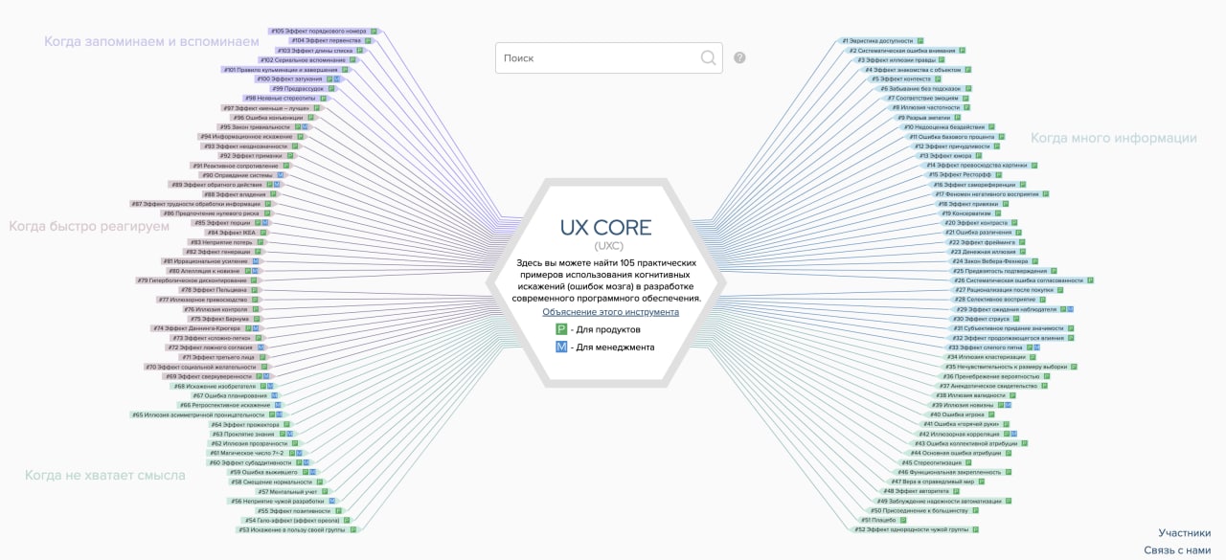
Task: Click the blue M badge on #56 Неприятие чужой разработки
Action: pos(331,501)
